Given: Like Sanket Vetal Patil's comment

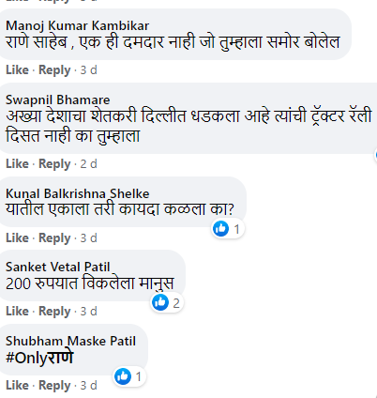Looking at the screenshot, I should click(17, 312).
